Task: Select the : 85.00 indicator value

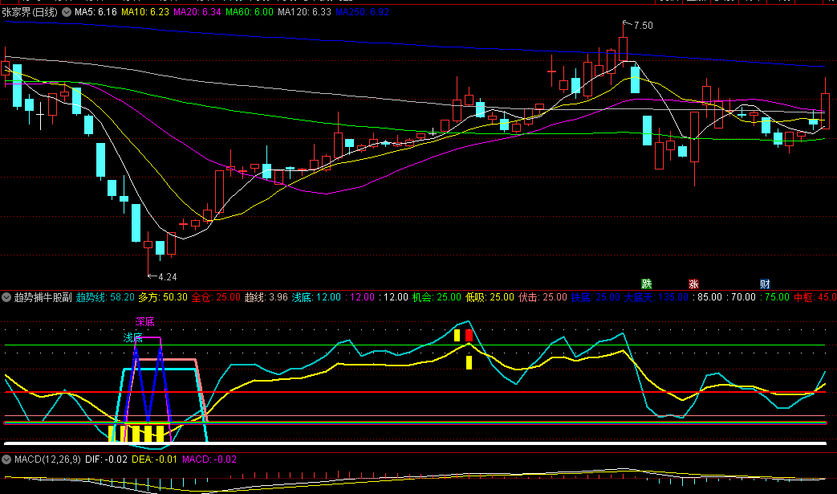Action: click(707, 297)
